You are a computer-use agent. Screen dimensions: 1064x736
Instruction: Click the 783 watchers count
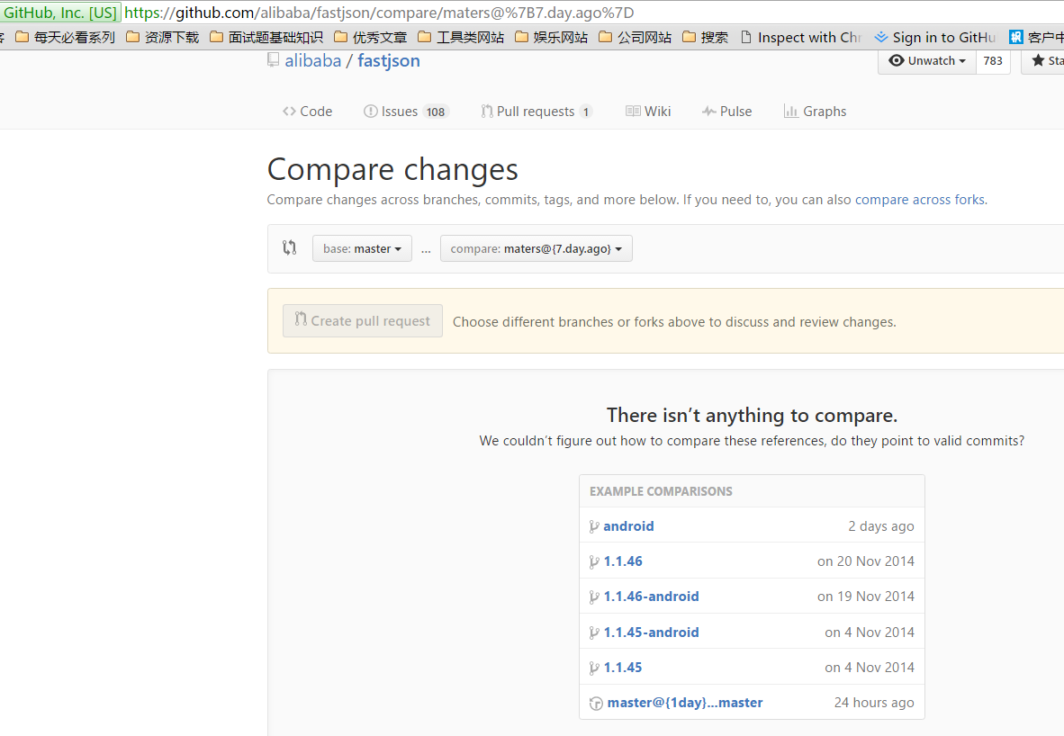click(x=993, y=60)
